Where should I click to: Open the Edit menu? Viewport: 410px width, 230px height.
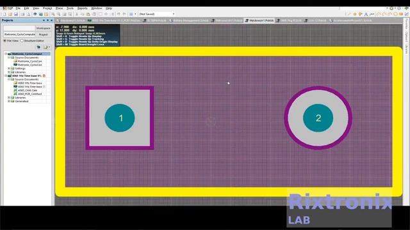click(26, 8)
